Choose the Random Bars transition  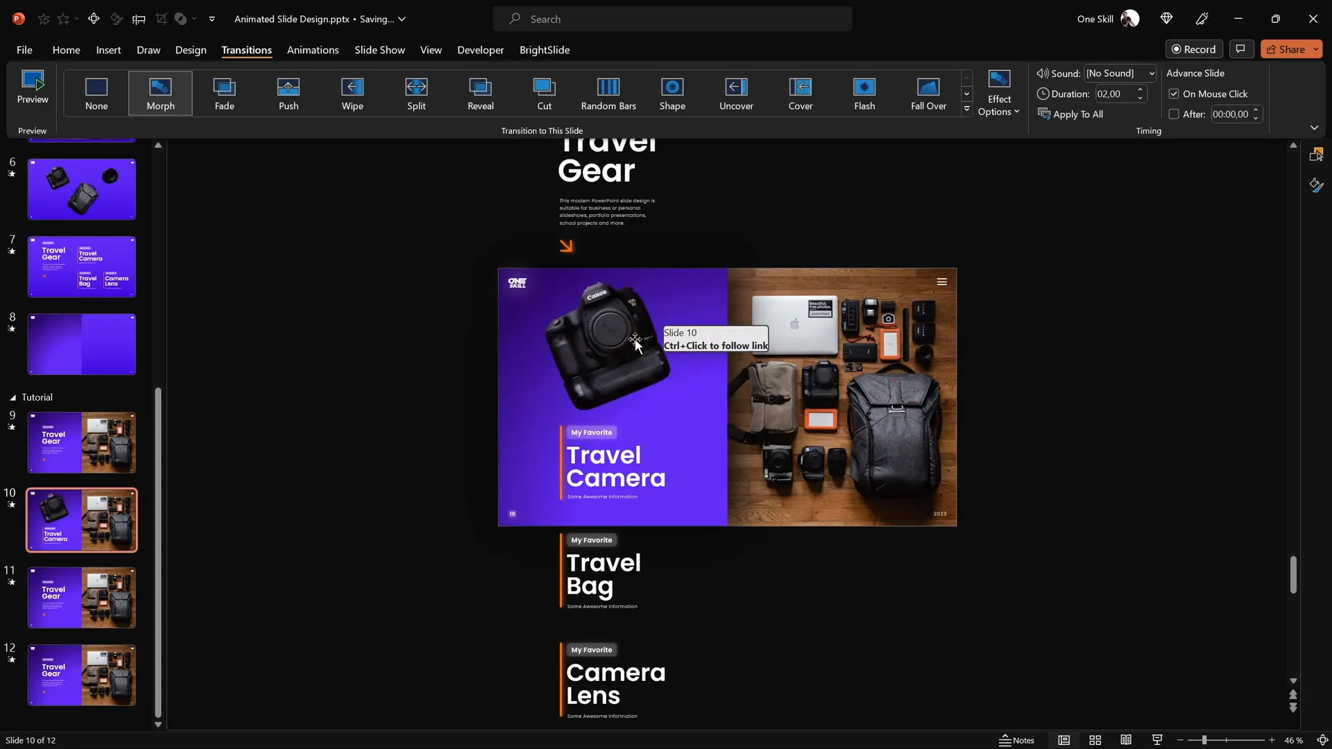pyautogui.click(x=608, y=93)
